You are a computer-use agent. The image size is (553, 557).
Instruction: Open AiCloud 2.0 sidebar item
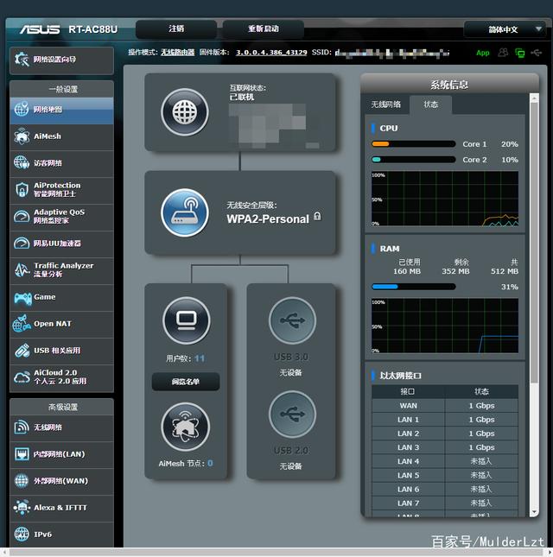(x=62, y=377)
